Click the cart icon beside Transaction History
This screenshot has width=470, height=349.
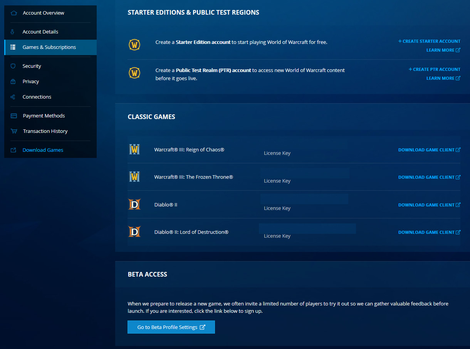point(14,131)
